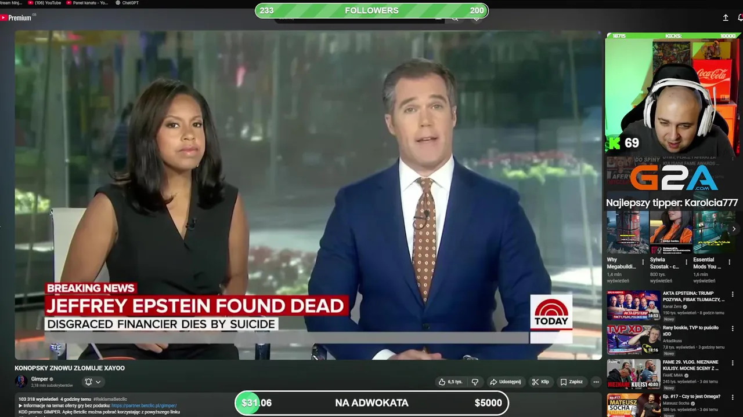Click the Mateusz Socha channel name

(677, 403)
